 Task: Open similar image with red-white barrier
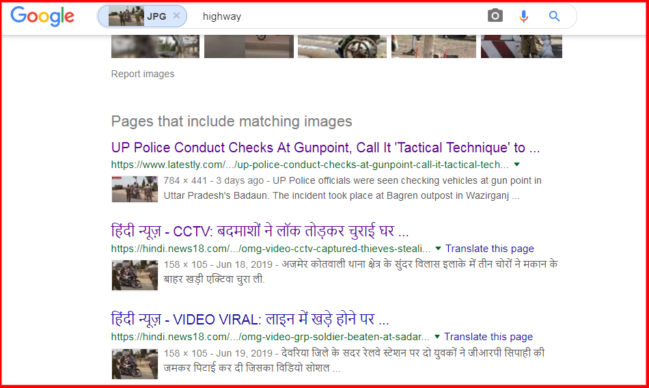point(521,46)
